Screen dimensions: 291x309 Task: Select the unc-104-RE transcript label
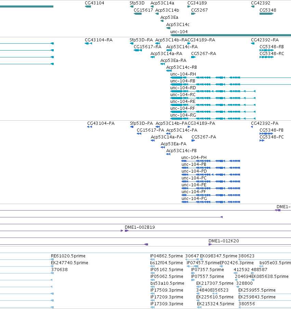click(183, 102)
